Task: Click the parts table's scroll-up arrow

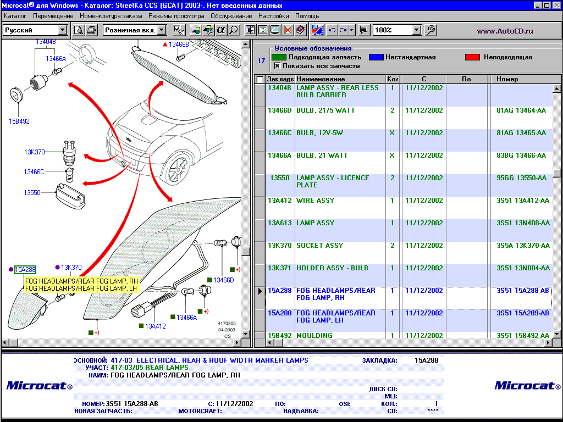Action: (x=556, y=88)
